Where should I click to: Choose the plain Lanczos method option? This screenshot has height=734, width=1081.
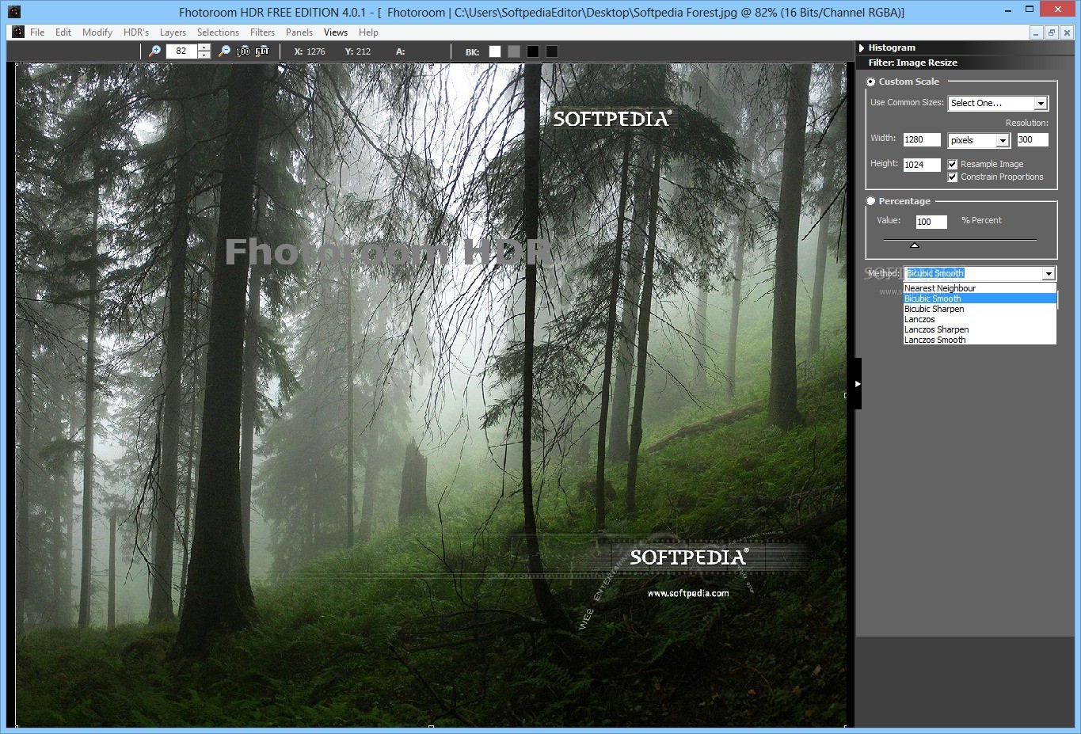(980, 319)
